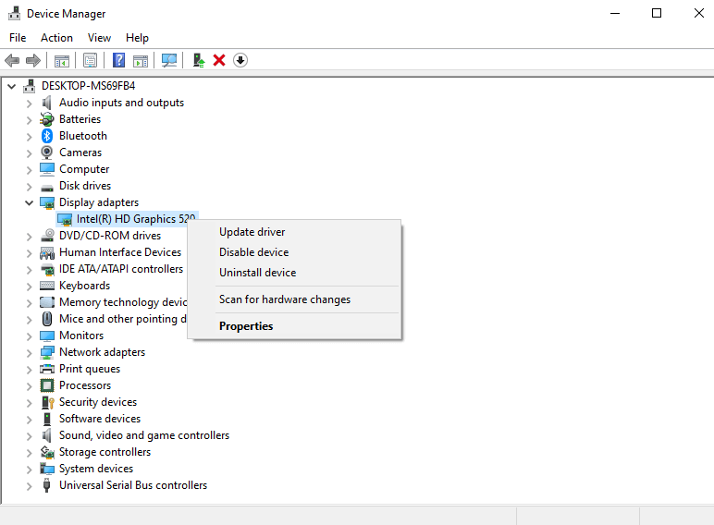Click the Keyboards category icon
Viewport: 714px width, 525px height.
pos(47,286)
